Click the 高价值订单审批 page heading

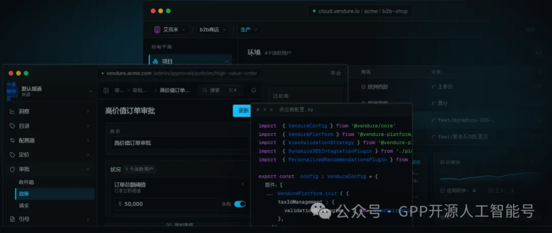(130, 111)
